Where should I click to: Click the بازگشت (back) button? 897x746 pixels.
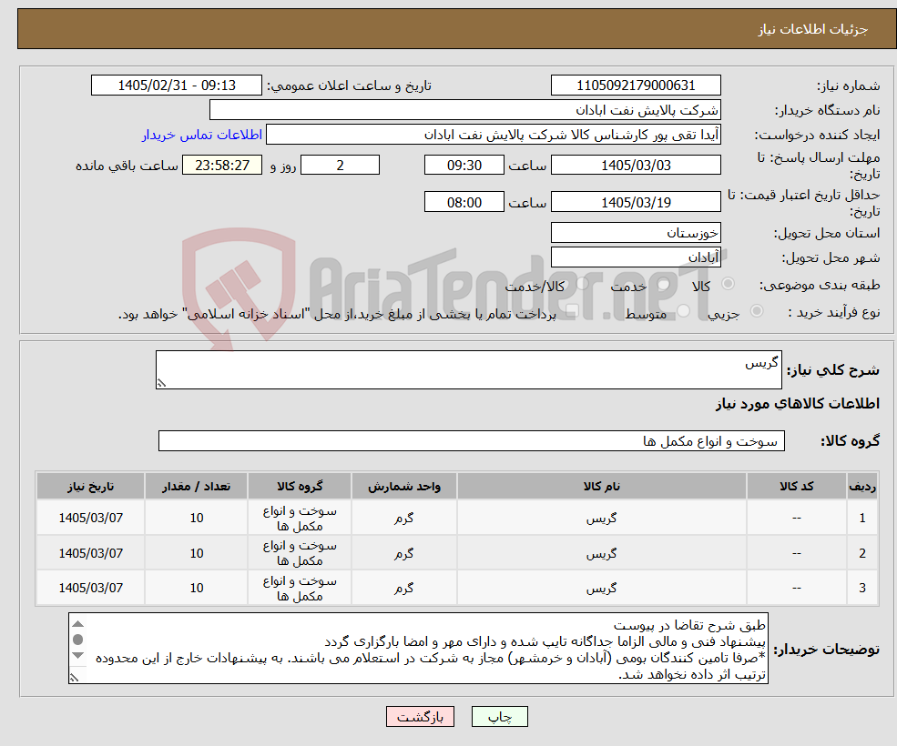[x=420, y=716]
